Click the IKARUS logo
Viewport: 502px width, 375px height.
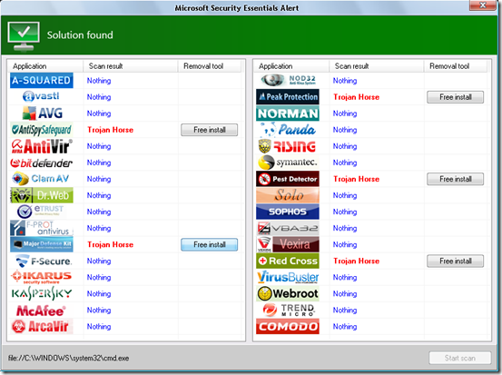pos(41,277)
